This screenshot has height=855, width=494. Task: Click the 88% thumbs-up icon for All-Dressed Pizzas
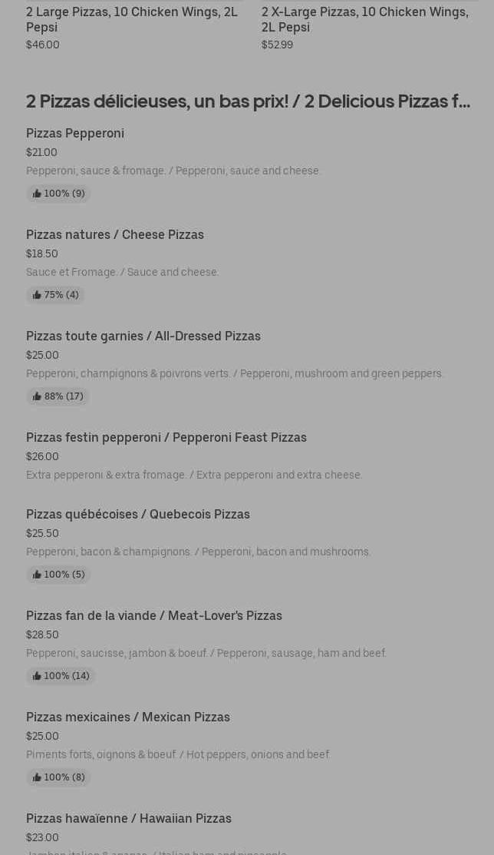(37, 396)
